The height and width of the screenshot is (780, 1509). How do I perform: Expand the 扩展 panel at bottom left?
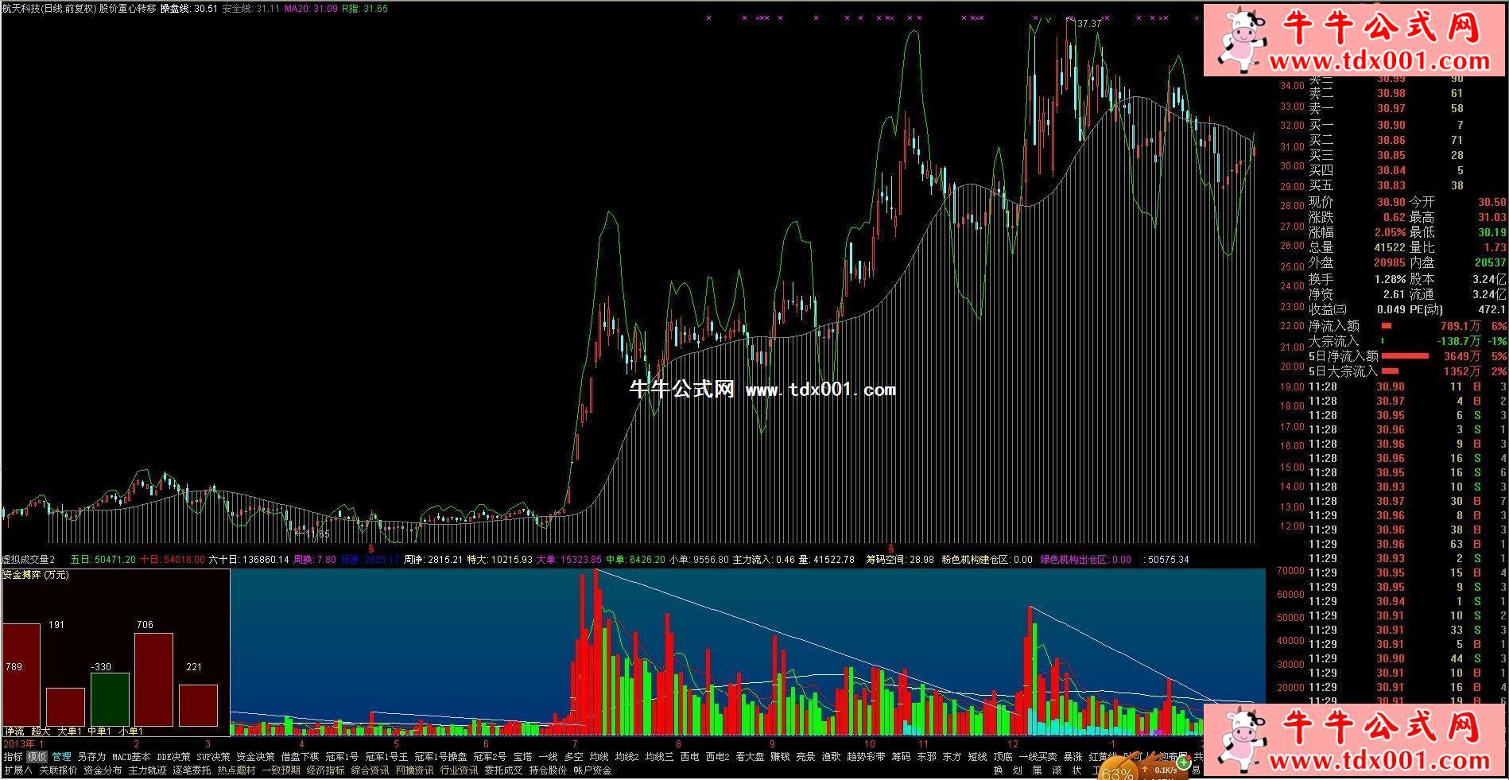click(17, 770)
